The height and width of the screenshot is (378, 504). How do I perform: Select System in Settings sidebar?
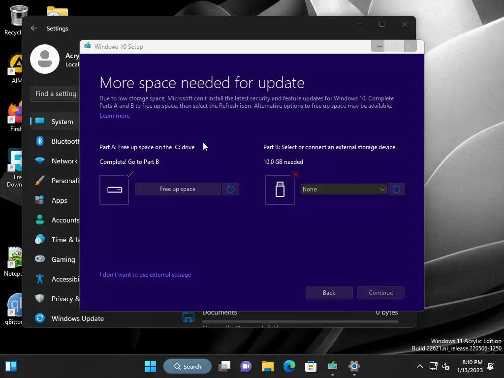(55, 122)
